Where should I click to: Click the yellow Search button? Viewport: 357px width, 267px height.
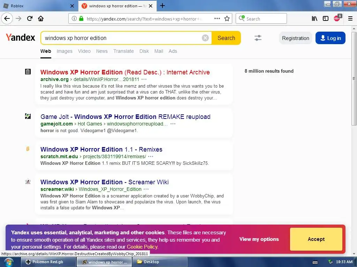[226, 38]
